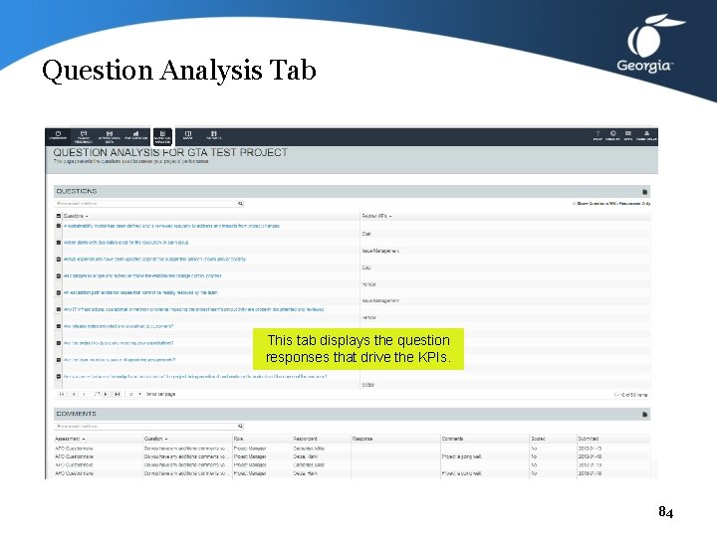
Task: Open 'Are the team members aware' question link
Action: 119,360
